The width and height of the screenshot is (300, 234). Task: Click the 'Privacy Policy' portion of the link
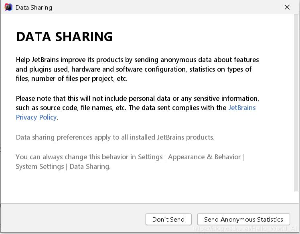click(36, 117)
